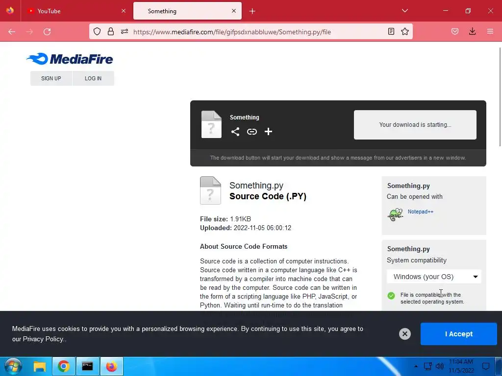Launch Chrome from taskbar

(x=64, y=366)
